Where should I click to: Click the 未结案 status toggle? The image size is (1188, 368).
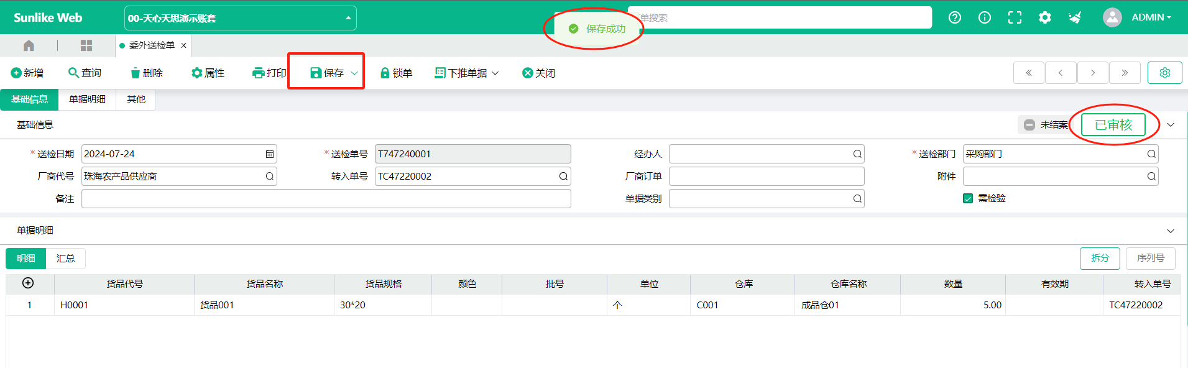[1046, 125]
